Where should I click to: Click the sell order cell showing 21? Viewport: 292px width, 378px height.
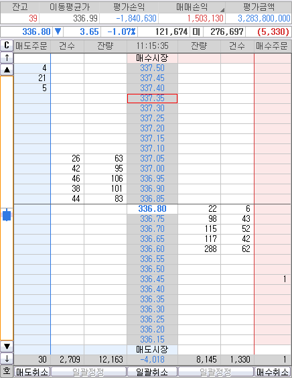[32, 78]
